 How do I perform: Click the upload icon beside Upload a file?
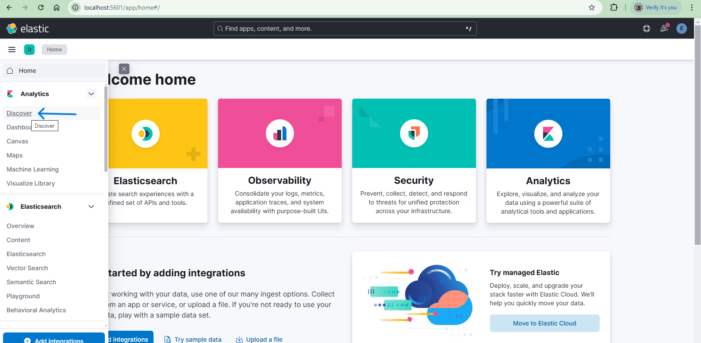(x=239, y=339)
